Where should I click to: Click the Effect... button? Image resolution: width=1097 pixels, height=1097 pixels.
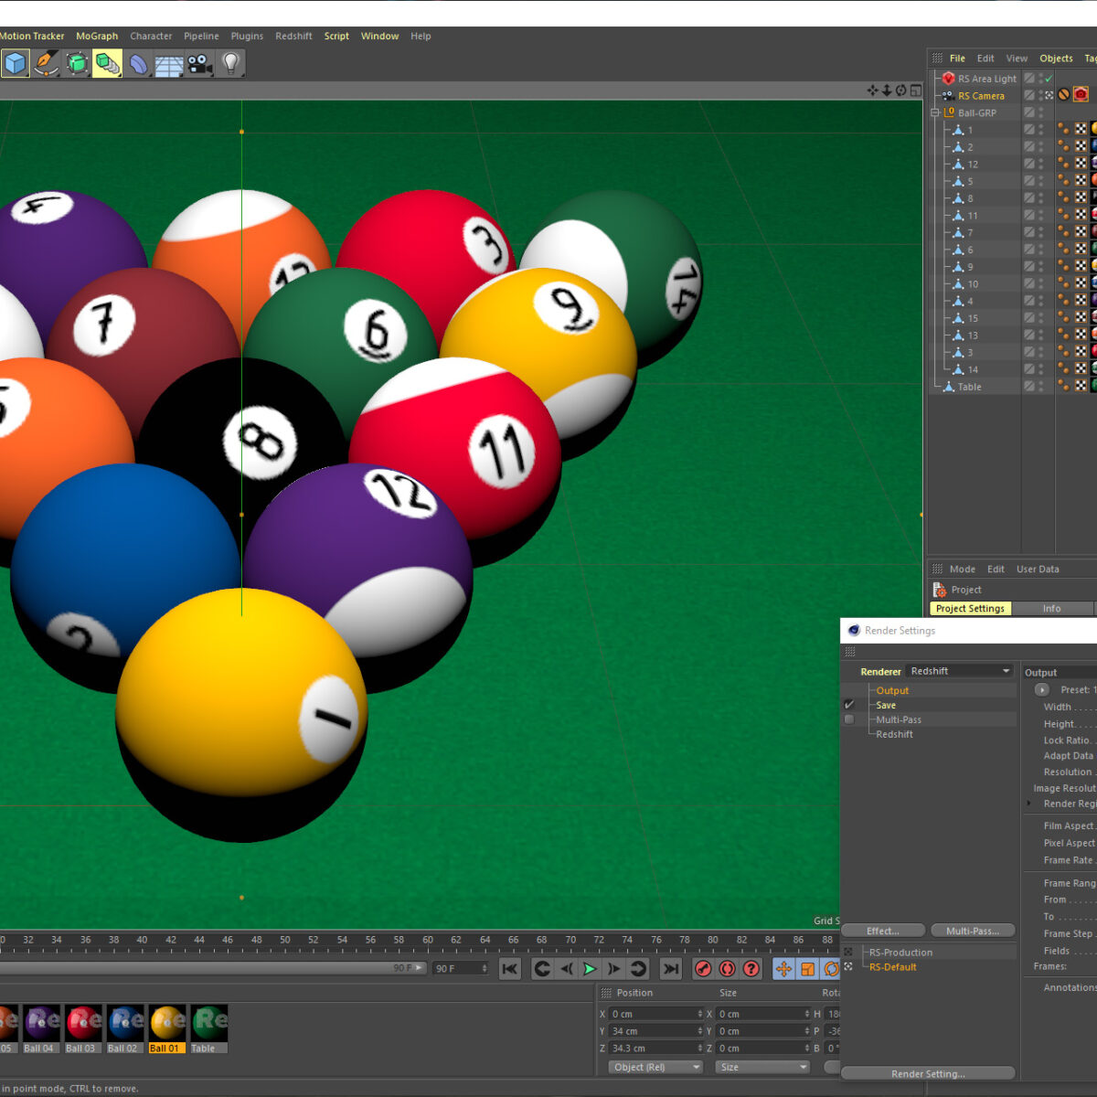click(883, 931)
